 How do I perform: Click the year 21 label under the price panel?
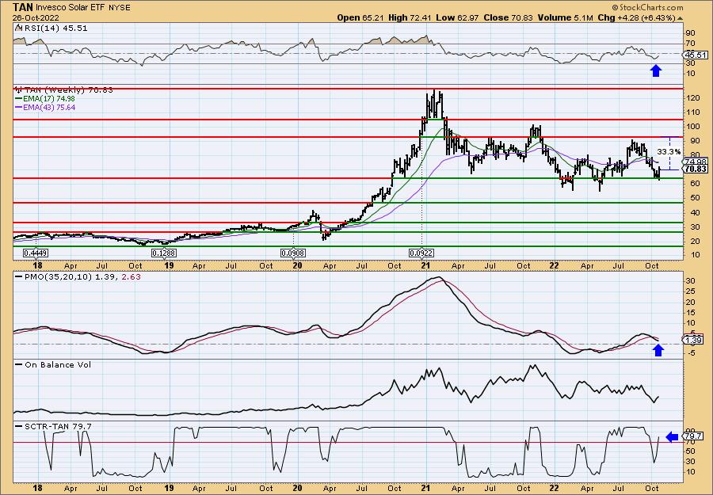425,266
